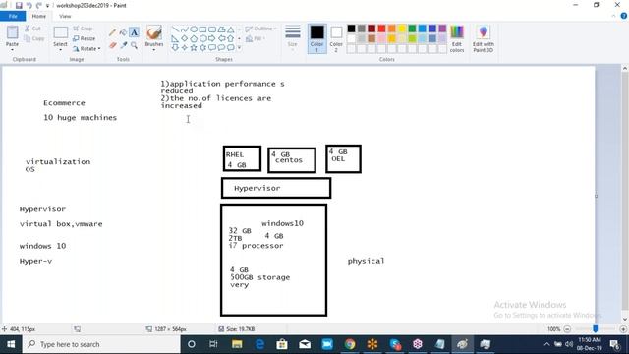Open the shape Fill dropdown
This screenshot has height=354, width=629.
pos(256,38)
